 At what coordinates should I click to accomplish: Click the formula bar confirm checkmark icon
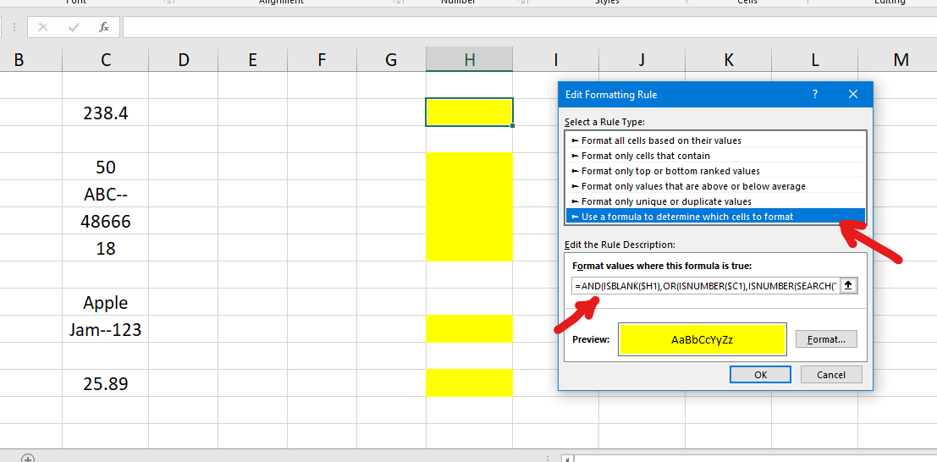[x=74, y=27]
